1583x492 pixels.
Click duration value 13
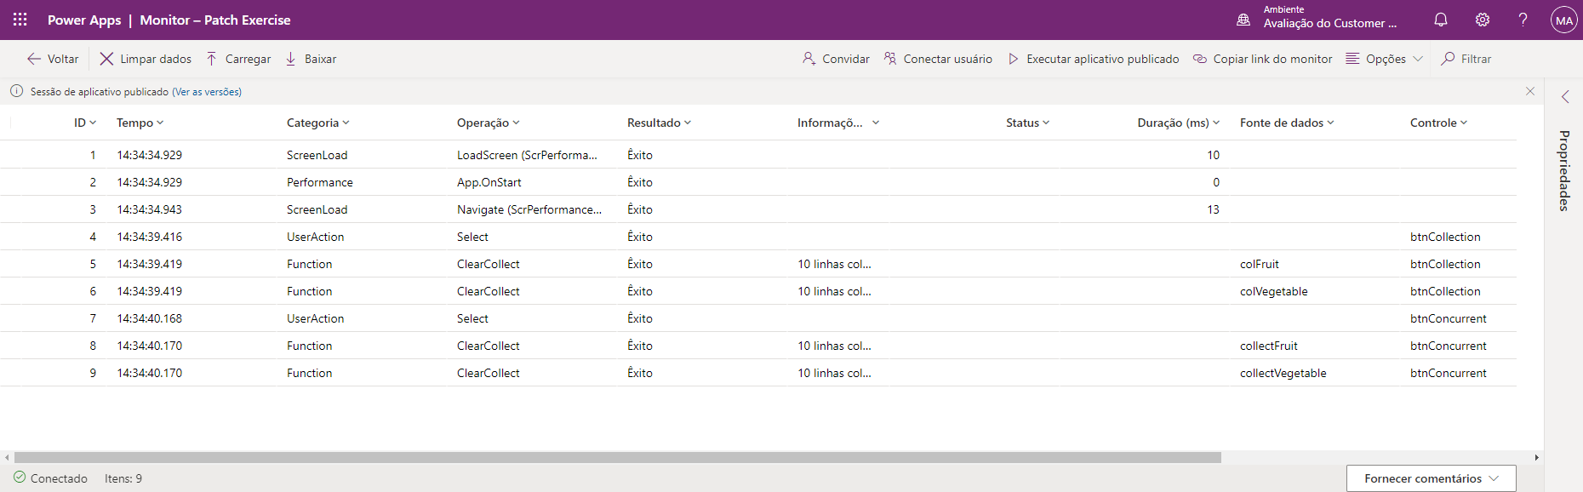(1213, 209)
